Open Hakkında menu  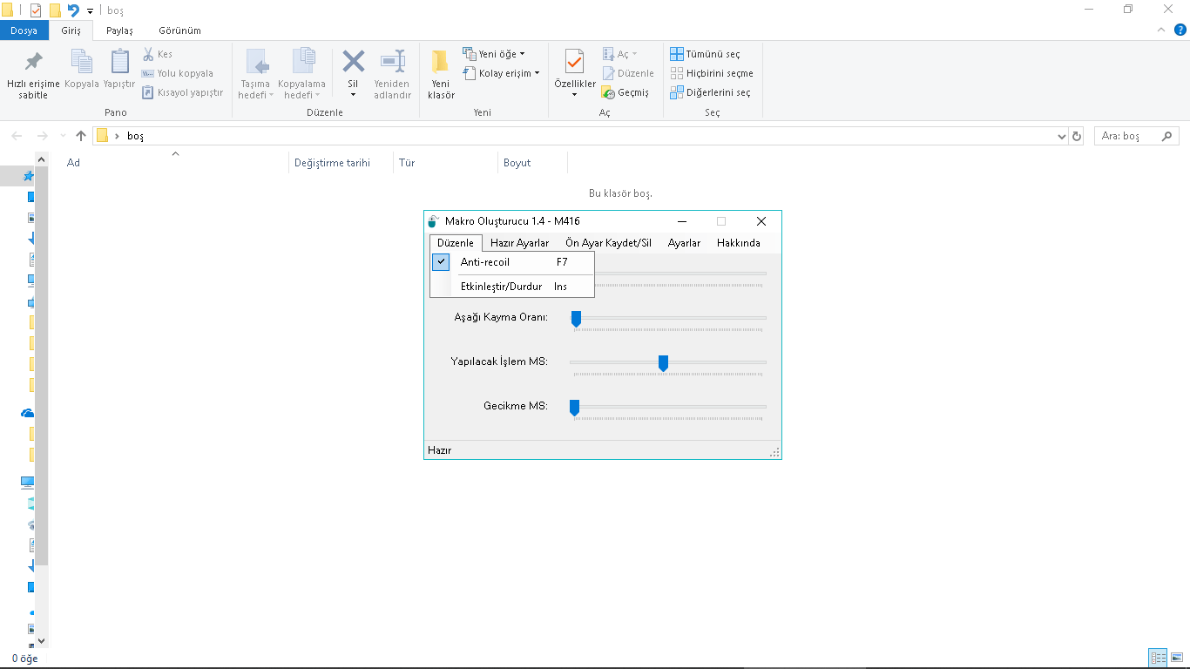point(738,243)
